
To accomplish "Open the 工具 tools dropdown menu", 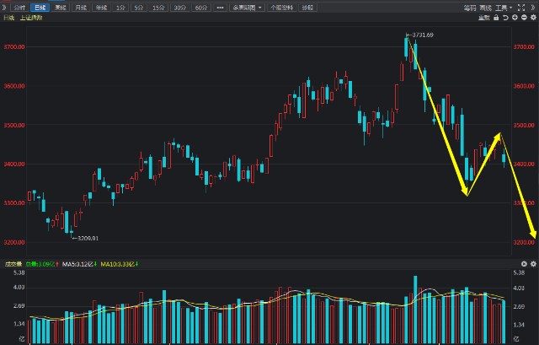I will pyautogui.click(x=504, y=8).
